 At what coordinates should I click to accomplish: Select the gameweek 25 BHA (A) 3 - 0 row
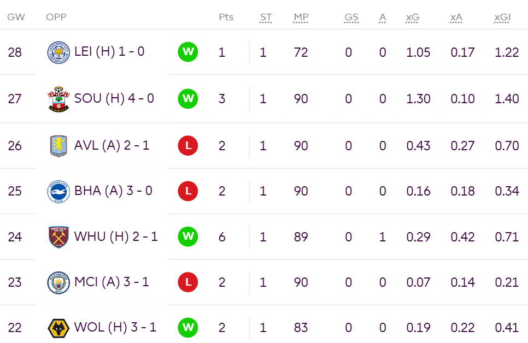tap(264, 191)
